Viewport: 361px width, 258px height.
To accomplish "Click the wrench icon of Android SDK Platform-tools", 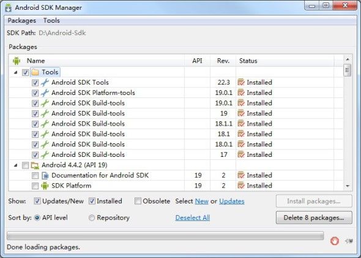I will pyautogui.click(x=45, y=93).
